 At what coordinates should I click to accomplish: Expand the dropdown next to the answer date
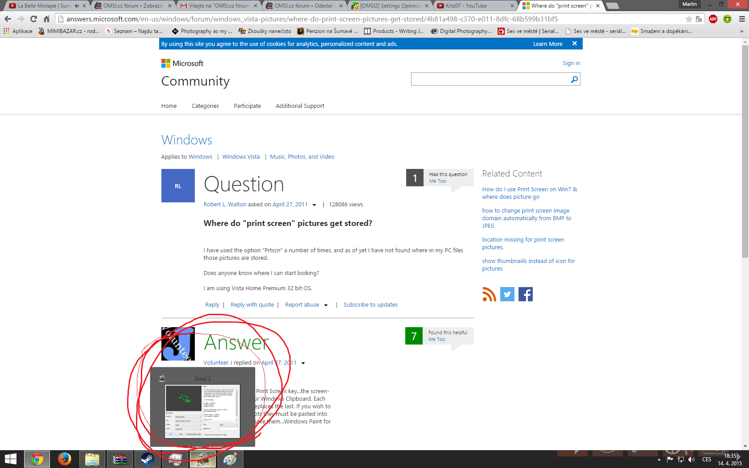303,363
